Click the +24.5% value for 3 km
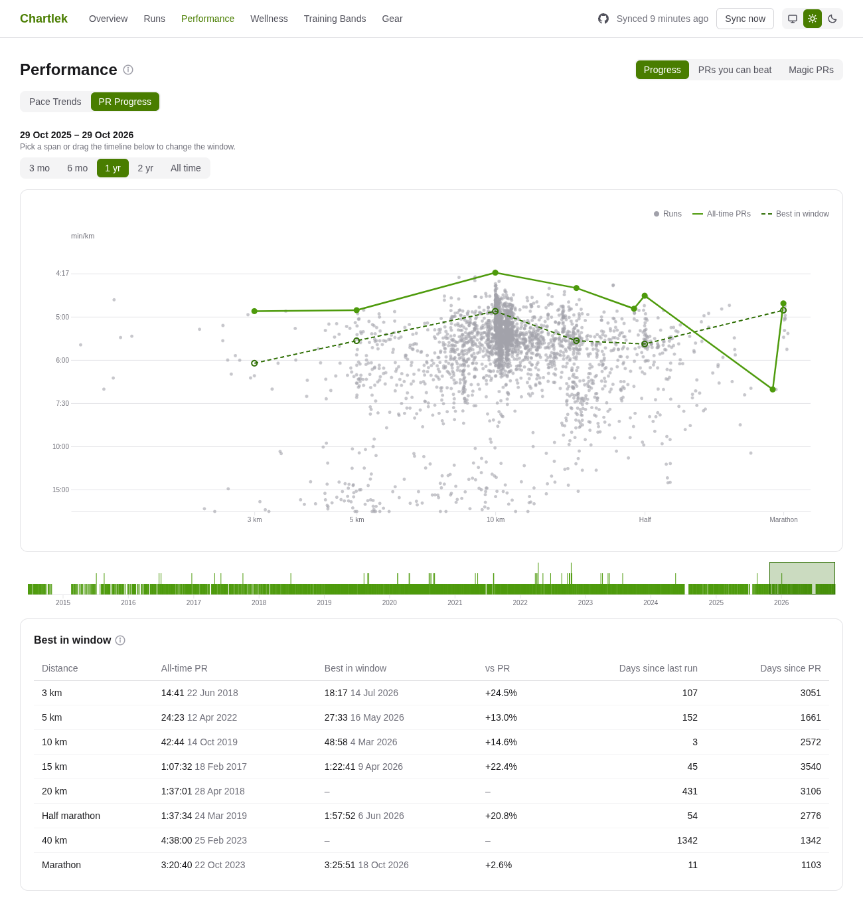863x912 pixels. point(501,693)
